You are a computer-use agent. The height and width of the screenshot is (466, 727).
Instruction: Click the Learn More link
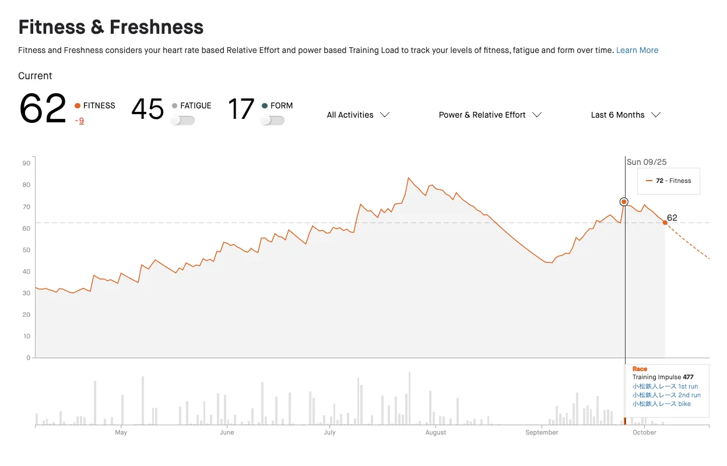pyautogui.click(x=637, y=50)
